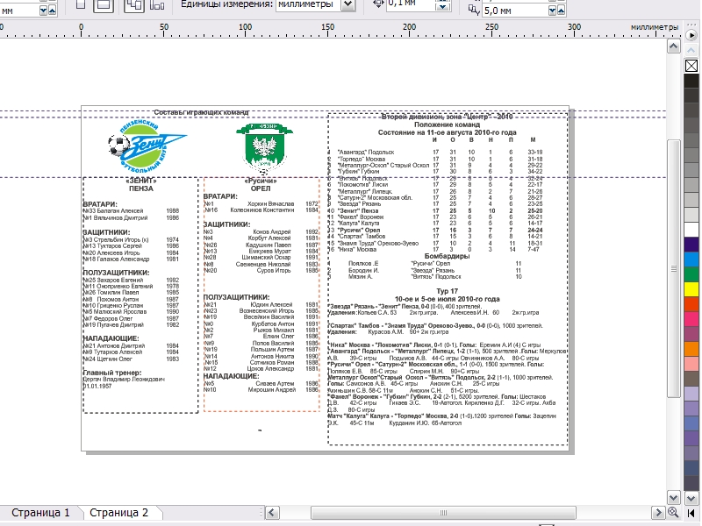Click the миллиметры label on the ruler
This screenshot has height=526, width=702.
click(655, 27)
